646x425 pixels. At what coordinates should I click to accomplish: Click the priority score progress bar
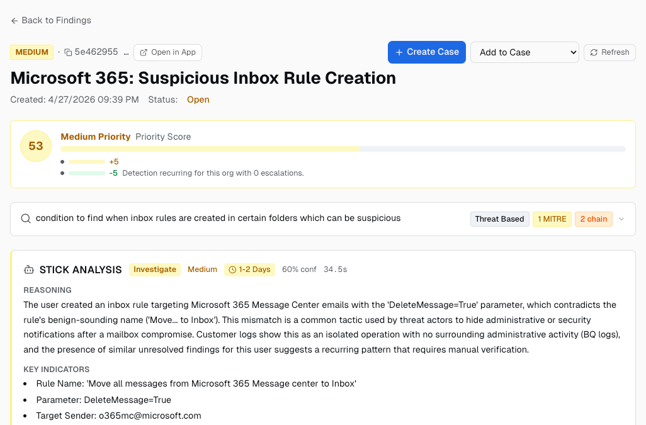343,149
